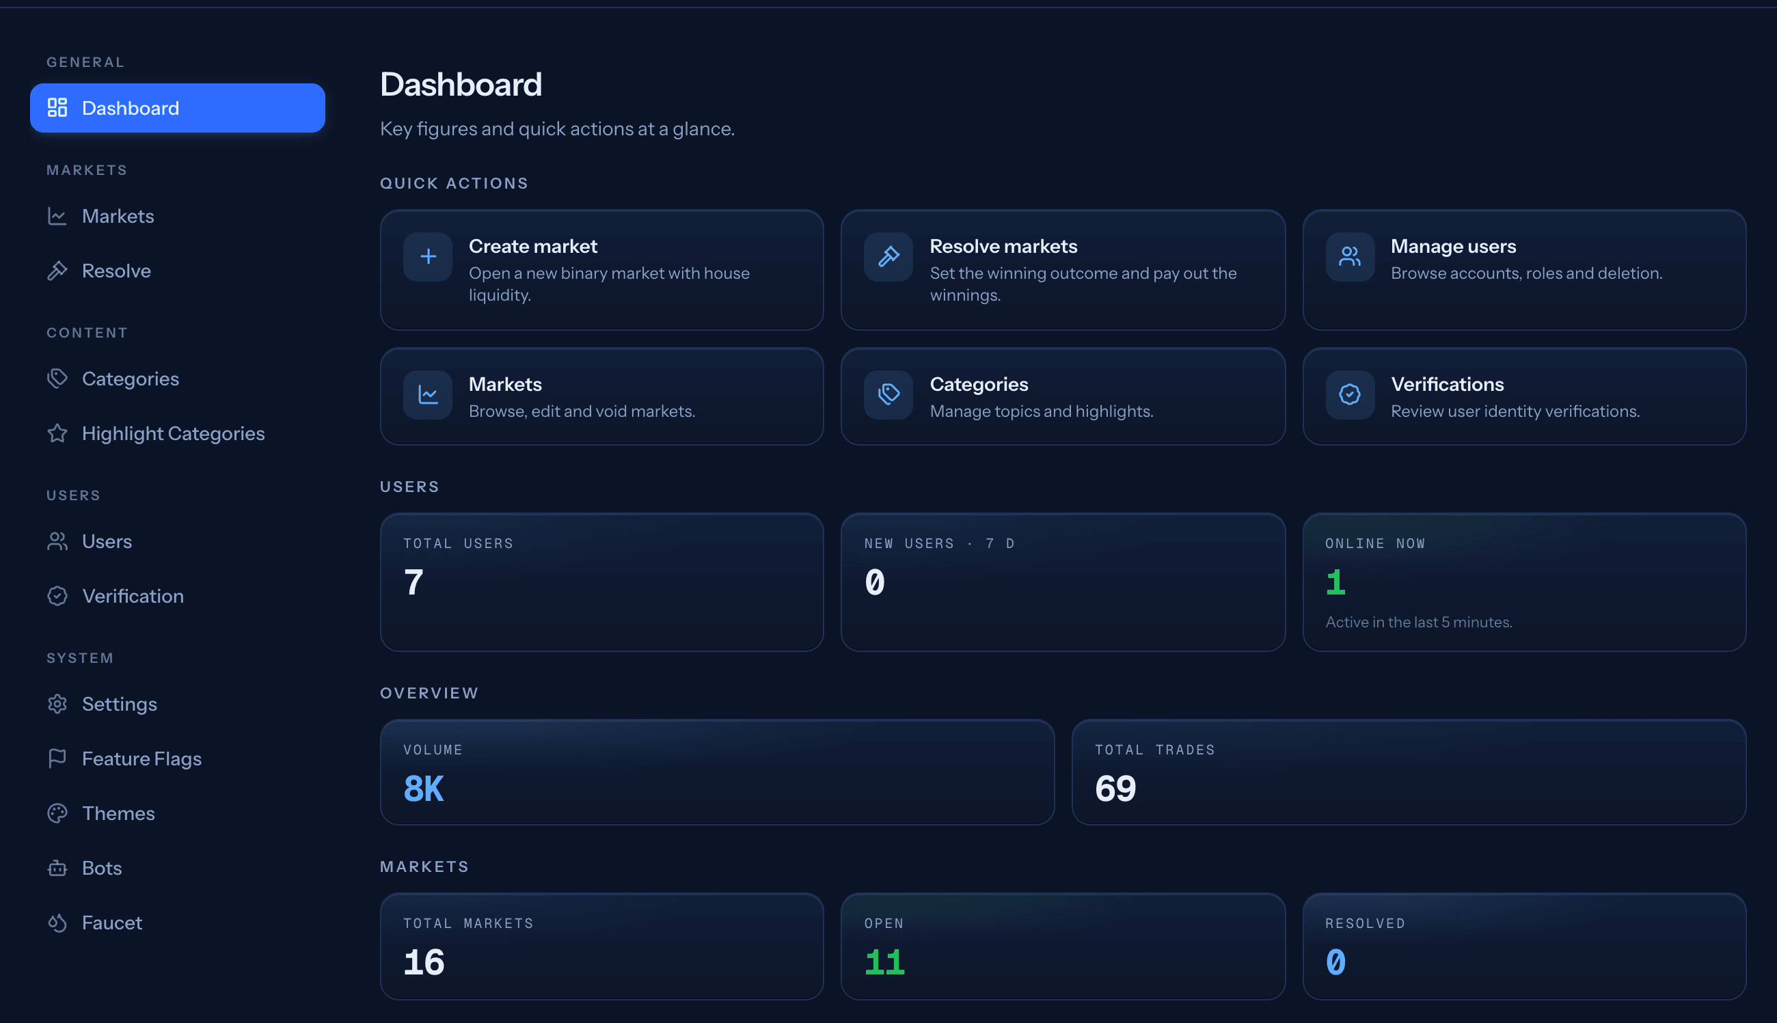
Task: Click 'Review user identity verifications.' text
Action: coord(1515,411)
